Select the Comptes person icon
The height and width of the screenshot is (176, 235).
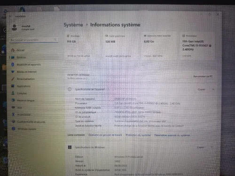(x=13, y=93)
